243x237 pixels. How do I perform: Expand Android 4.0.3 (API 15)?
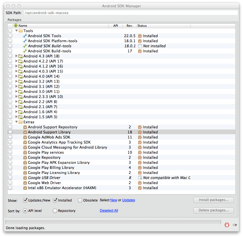click(16, 71)
